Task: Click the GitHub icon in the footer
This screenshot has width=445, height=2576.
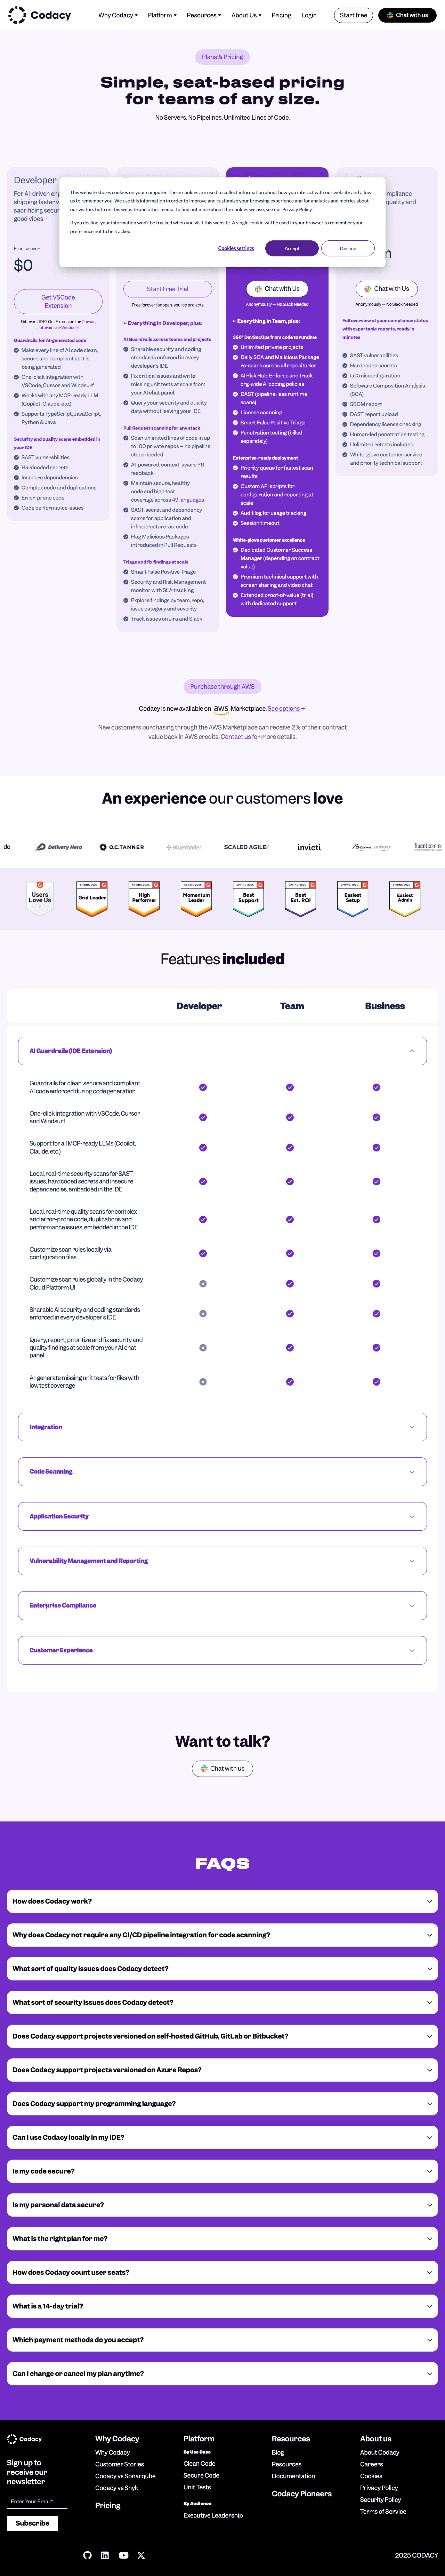Action: [x=87, y=2555]
